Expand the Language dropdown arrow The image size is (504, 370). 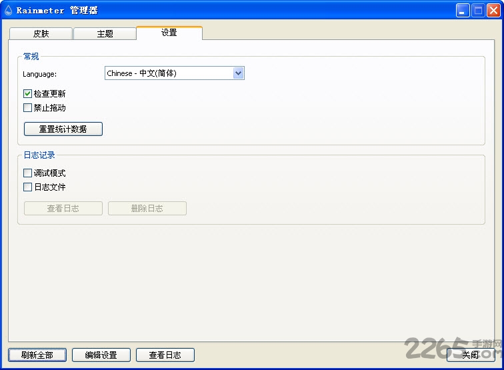point(239,73)
